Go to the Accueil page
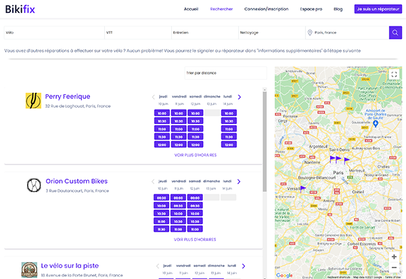Image resolution: width=406 pixels, height=279 pixels. click(191, 9)
